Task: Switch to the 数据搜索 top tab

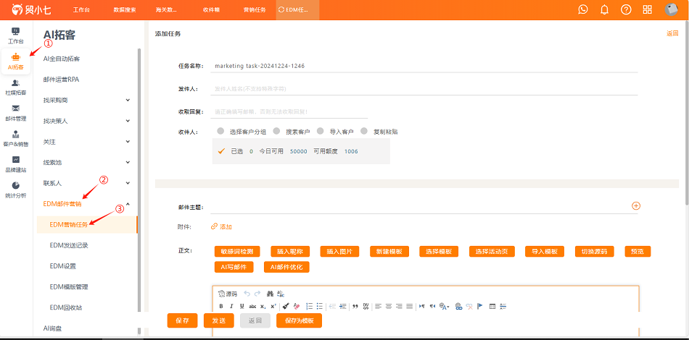Action: (x=124, y=10)
